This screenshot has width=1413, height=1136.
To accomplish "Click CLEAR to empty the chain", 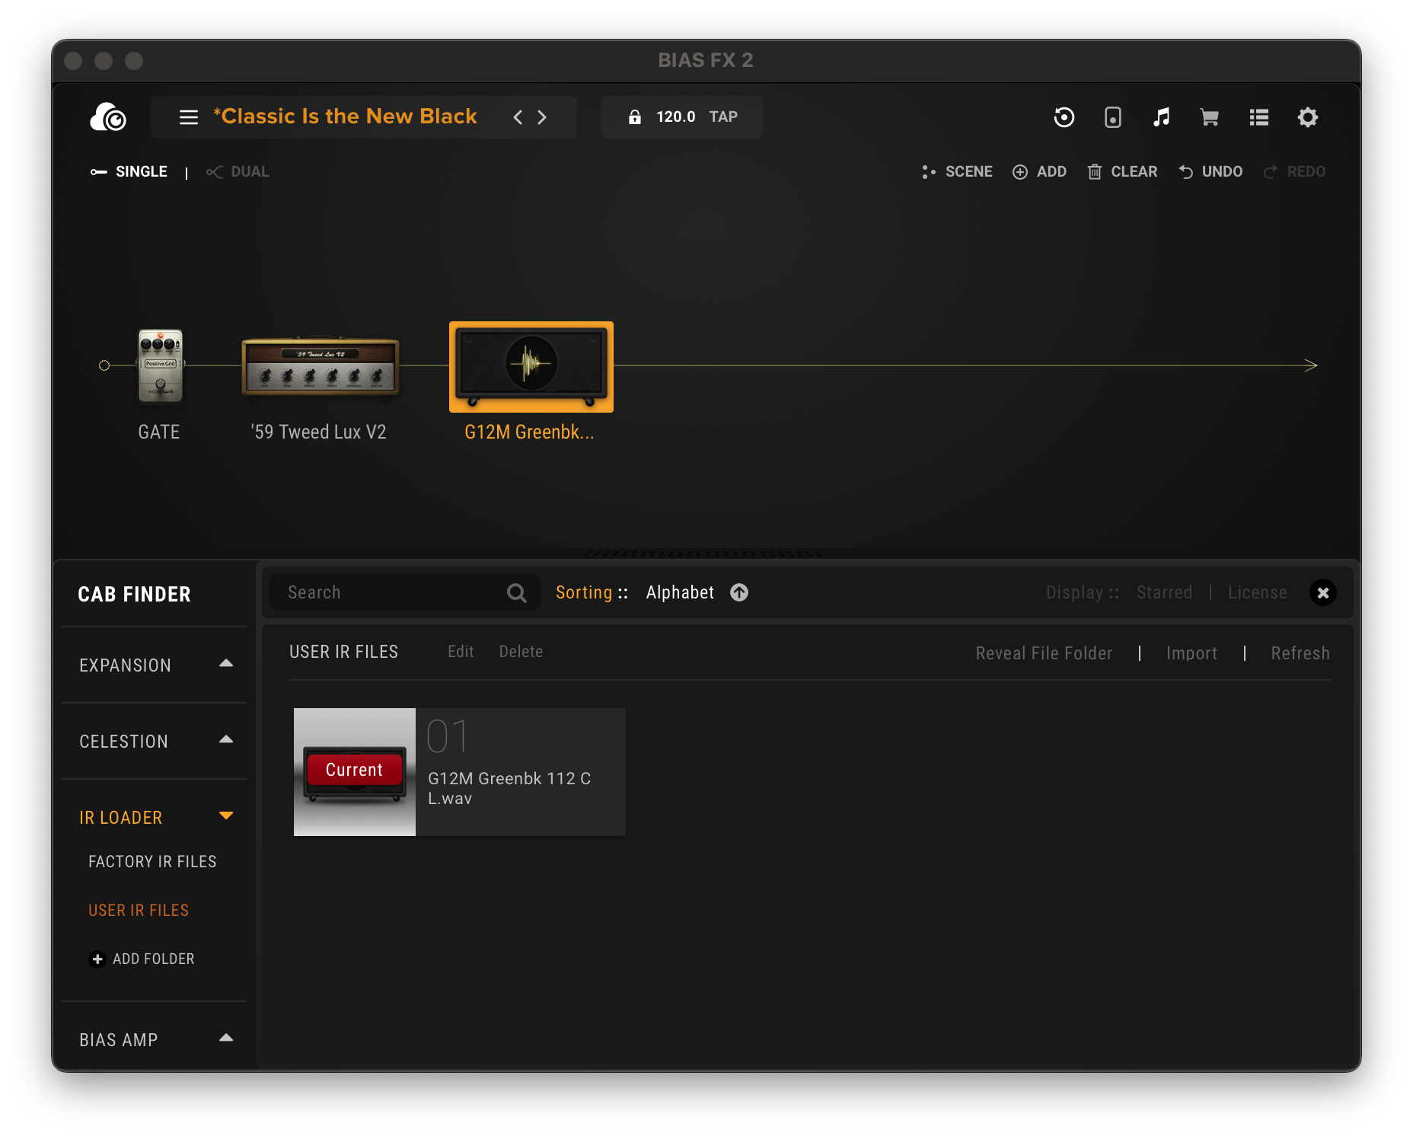I will point(1122,172).
